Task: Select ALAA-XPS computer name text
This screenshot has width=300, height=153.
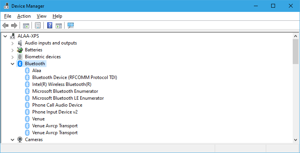Action: coord(28,36)
